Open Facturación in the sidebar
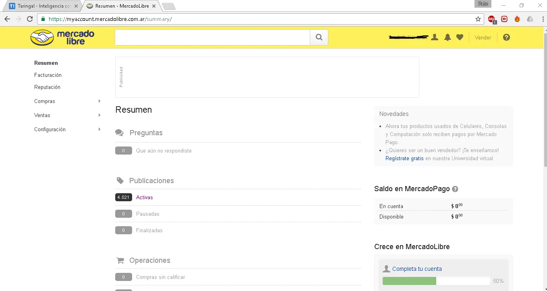 point(48,75)
